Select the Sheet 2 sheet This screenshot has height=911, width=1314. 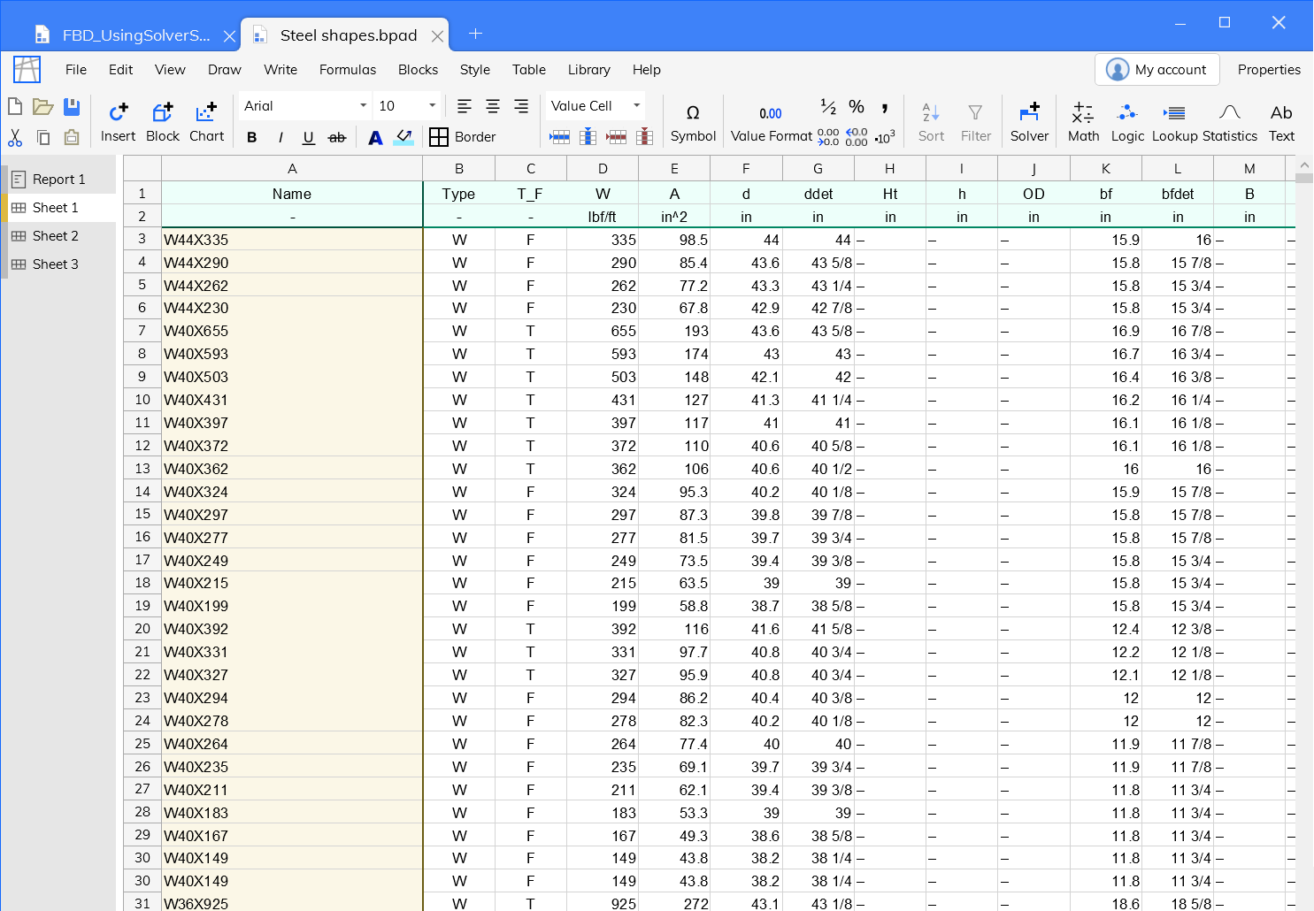pos(55,235)
